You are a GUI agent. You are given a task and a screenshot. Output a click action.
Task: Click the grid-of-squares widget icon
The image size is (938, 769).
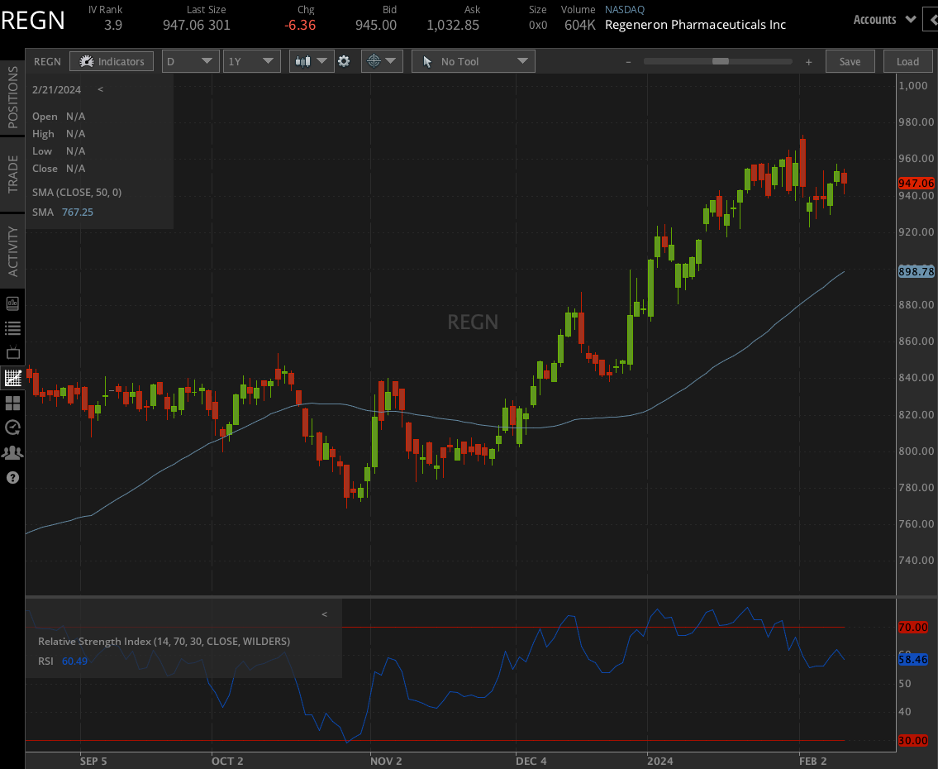pyautogui.click(x=12, y=403)
